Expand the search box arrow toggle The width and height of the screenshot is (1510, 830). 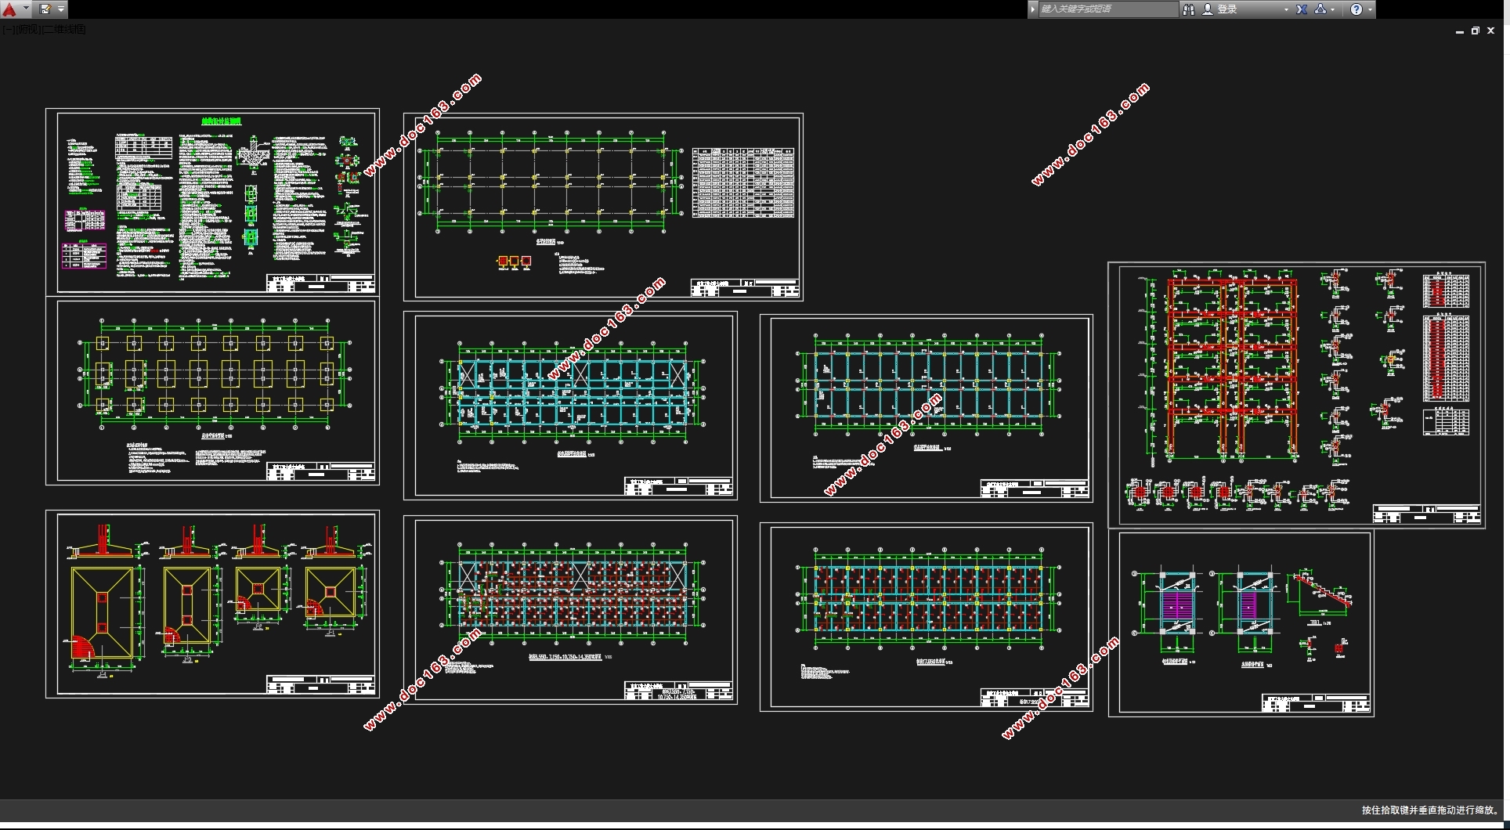(1033, 9)
